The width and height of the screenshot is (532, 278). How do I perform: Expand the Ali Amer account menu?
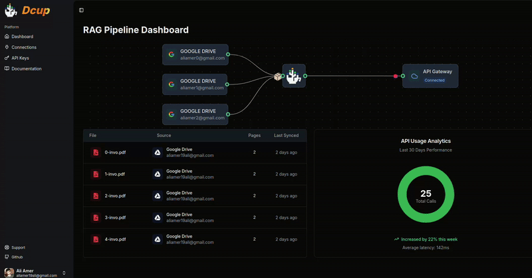[64, 273]
